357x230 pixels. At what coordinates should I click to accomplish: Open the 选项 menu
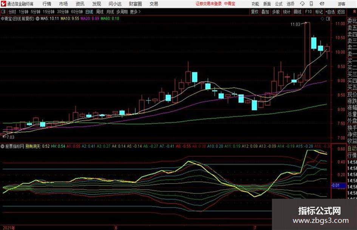pyautogui.click(x=291, y=4)
